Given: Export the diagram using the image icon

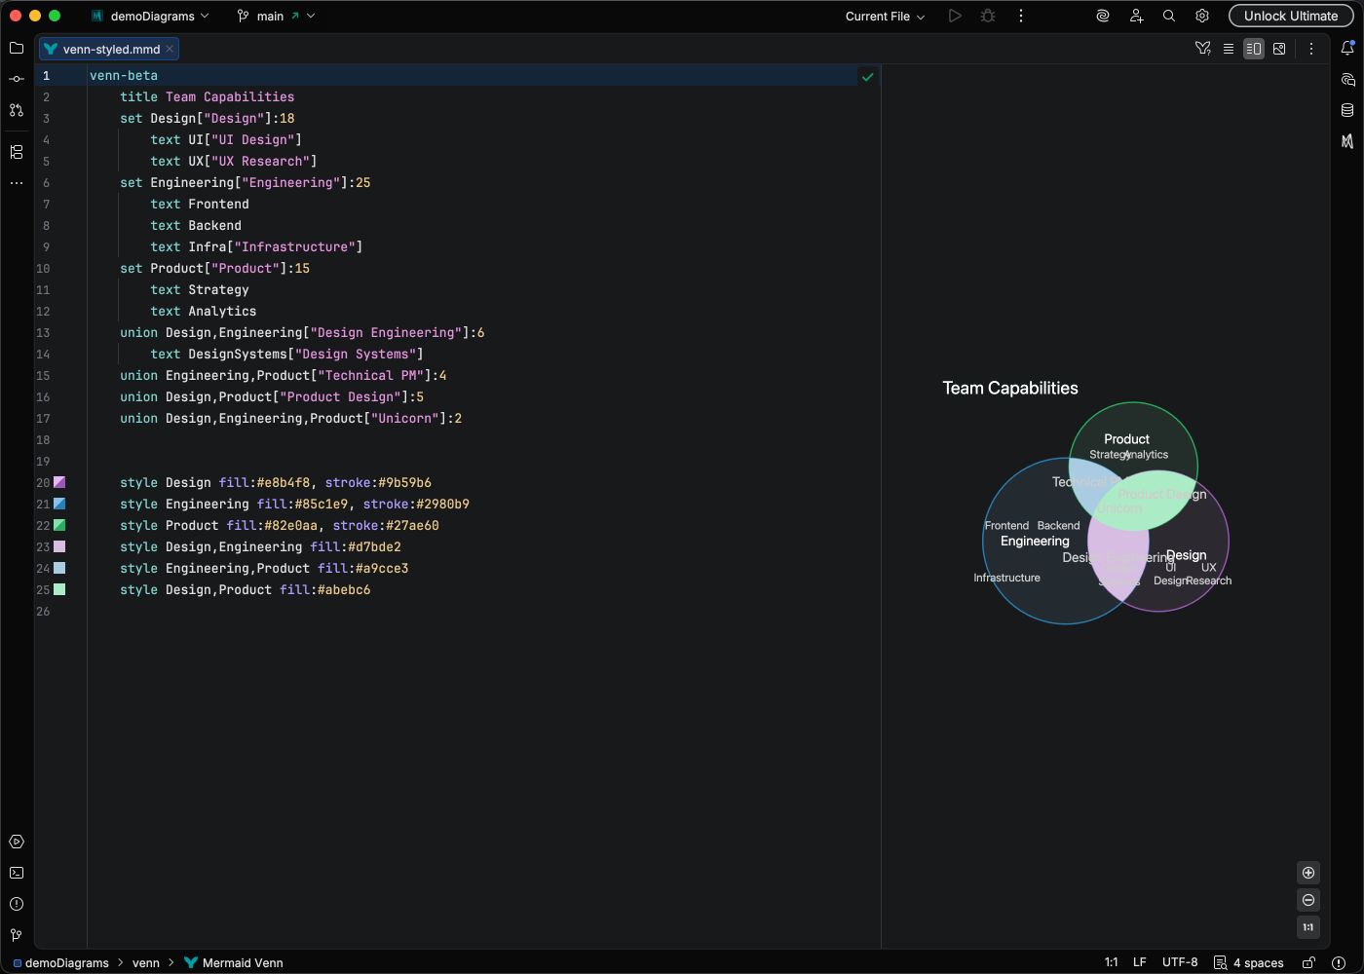Looking at the screenshot, I should coord(1279,48).
